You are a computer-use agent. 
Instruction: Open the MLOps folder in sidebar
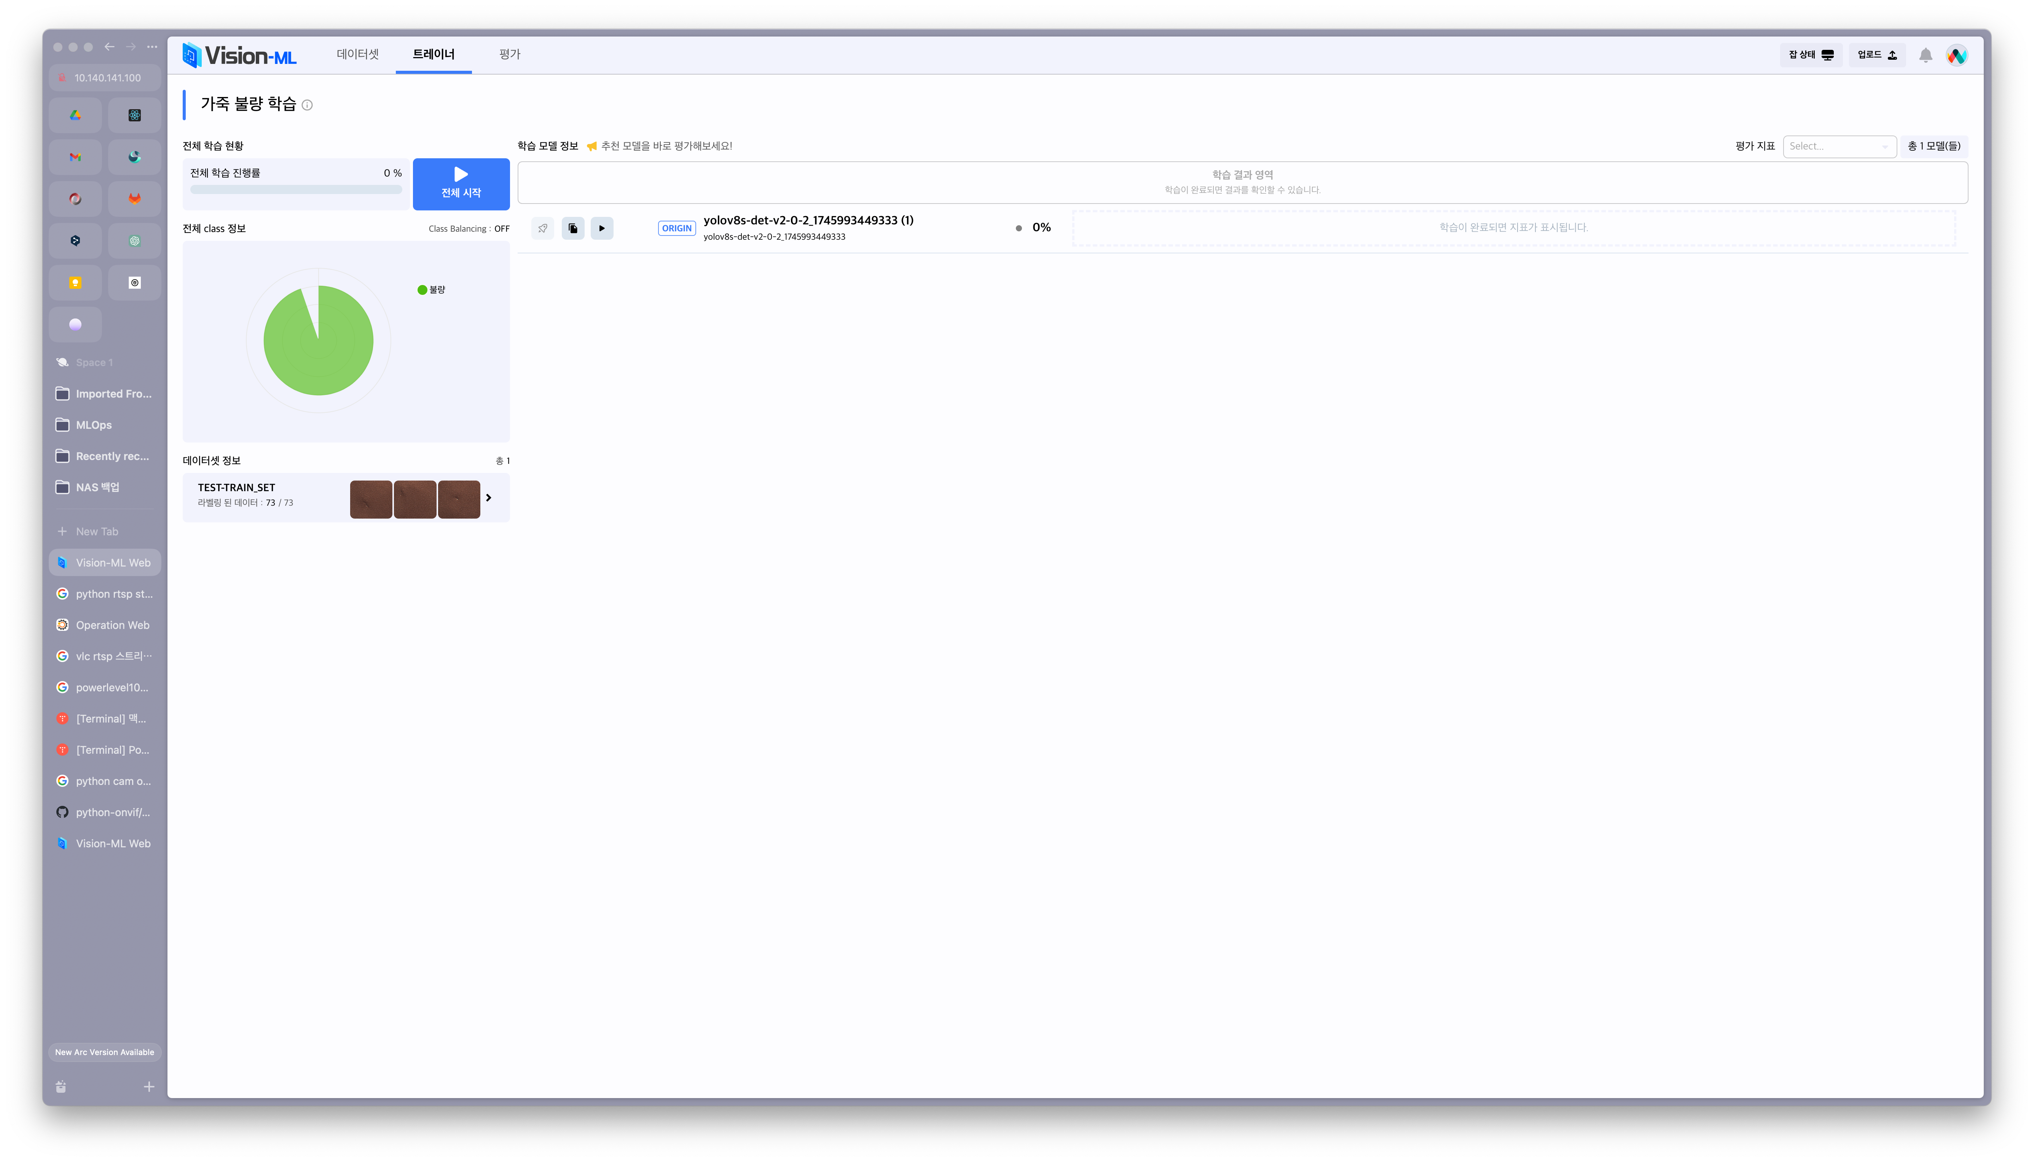click(x=105, y=425)
